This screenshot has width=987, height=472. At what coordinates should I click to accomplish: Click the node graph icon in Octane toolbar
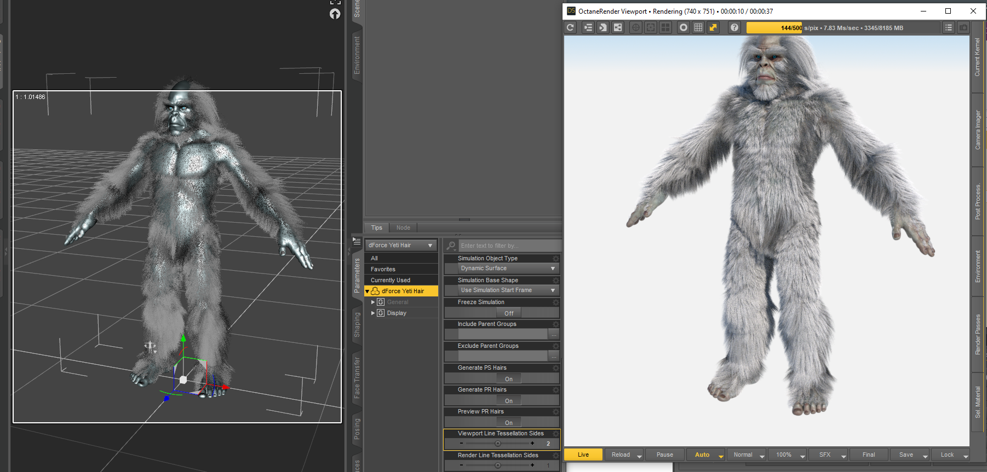[x=618, y=27]
